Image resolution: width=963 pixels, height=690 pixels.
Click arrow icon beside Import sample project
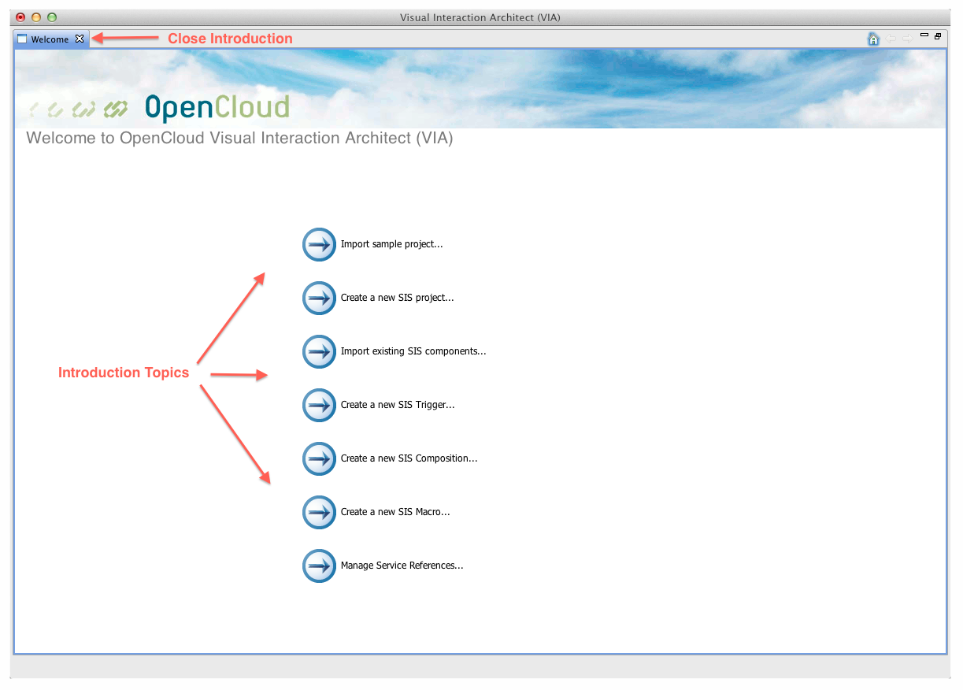coord(319,244)
